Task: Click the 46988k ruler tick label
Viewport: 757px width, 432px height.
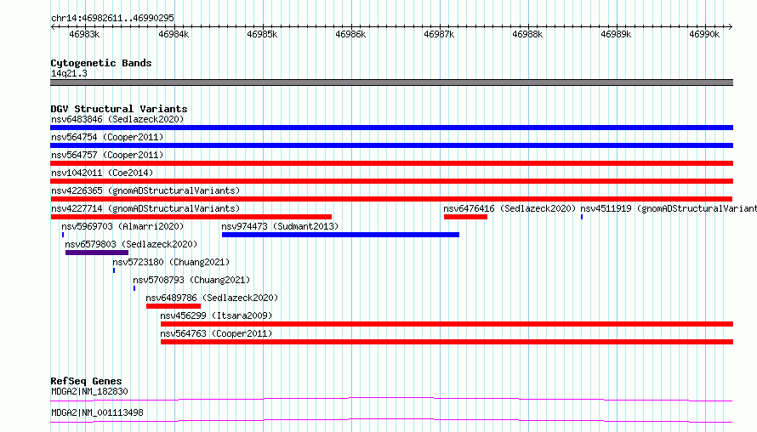Action: (x=527, y=34)
